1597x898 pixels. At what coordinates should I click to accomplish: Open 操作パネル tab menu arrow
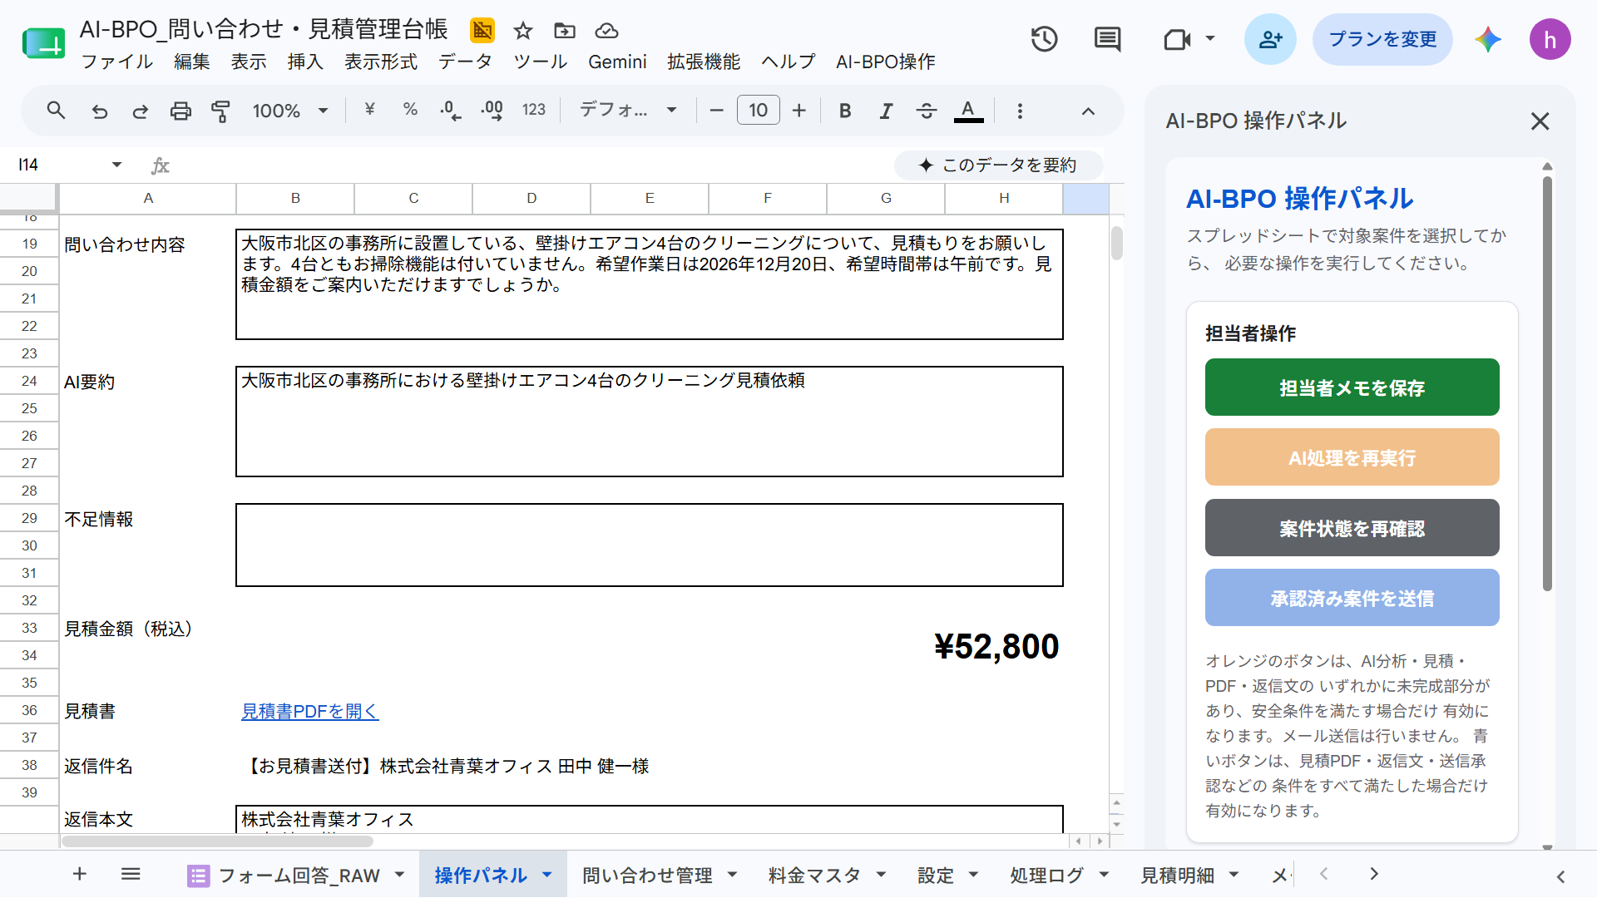click(x=547, y=874)
